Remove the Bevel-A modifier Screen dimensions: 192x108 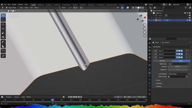click(x=187, y=51)
